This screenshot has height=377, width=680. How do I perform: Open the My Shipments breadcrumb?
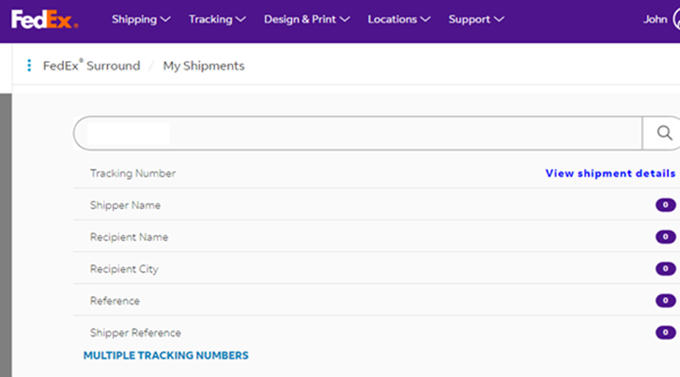point(204,66)
